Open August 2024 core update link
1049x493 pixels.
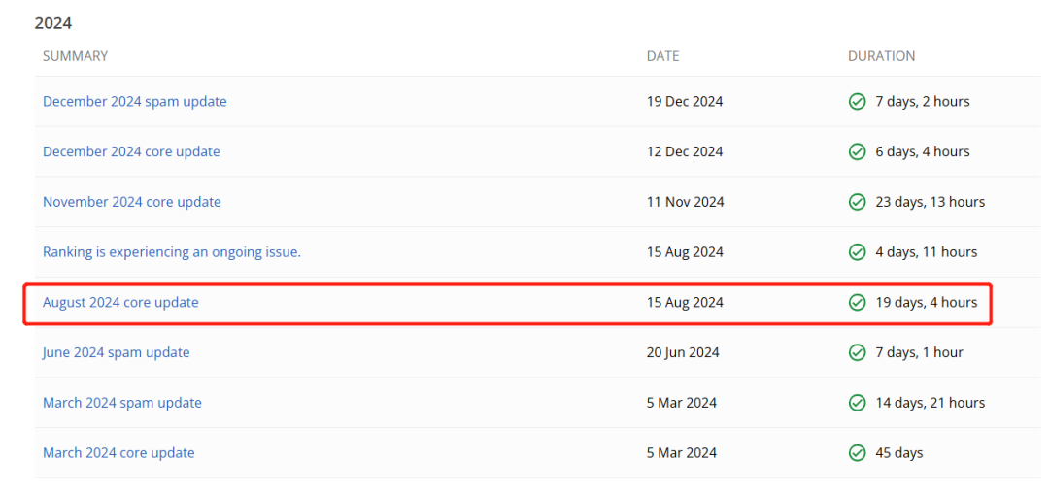(x=120, y=303)
